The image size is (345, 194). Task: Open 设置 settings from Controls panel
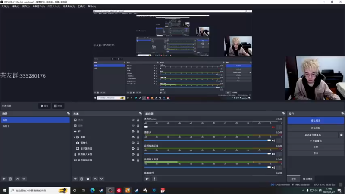316,147
